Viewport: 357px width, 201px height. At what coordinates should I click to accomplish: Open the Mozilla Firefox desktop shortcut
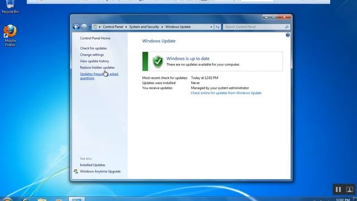tap(10, 36)
